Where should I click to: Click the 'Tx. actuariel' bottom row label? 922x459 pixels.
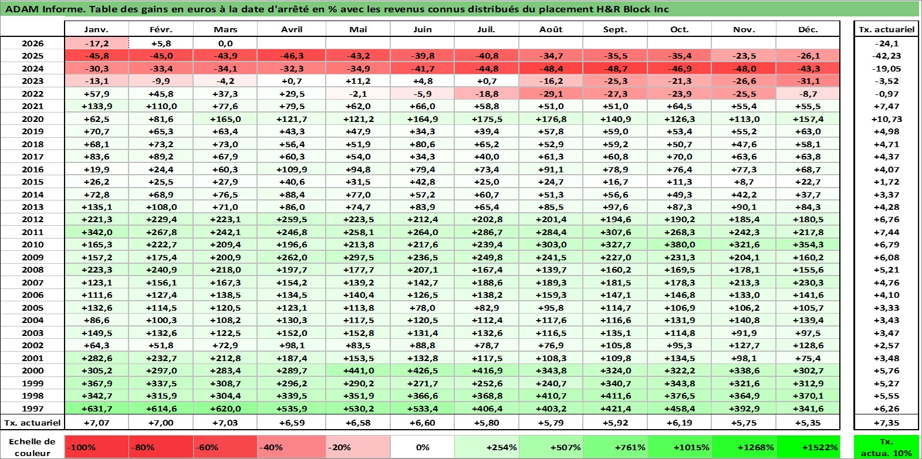tap(32, 423)
